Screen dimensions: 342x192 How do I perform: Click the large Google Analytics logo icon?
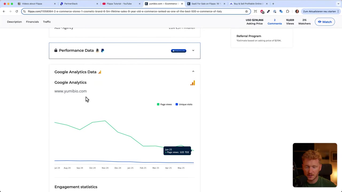pos(193,83)
